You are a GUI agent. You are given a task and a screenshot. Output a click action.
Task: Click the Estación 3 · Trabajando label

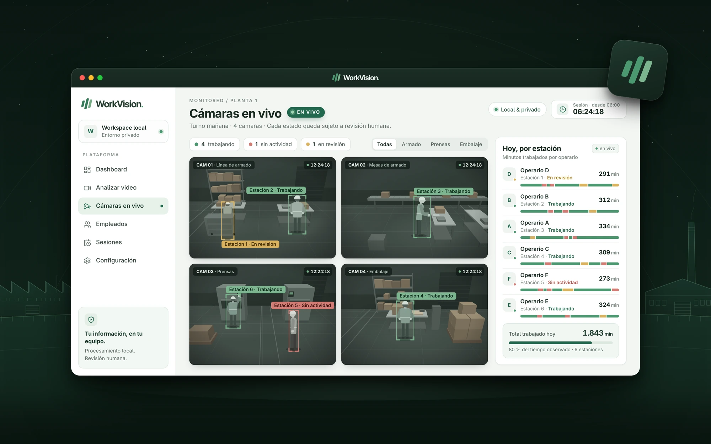[443, 191]
